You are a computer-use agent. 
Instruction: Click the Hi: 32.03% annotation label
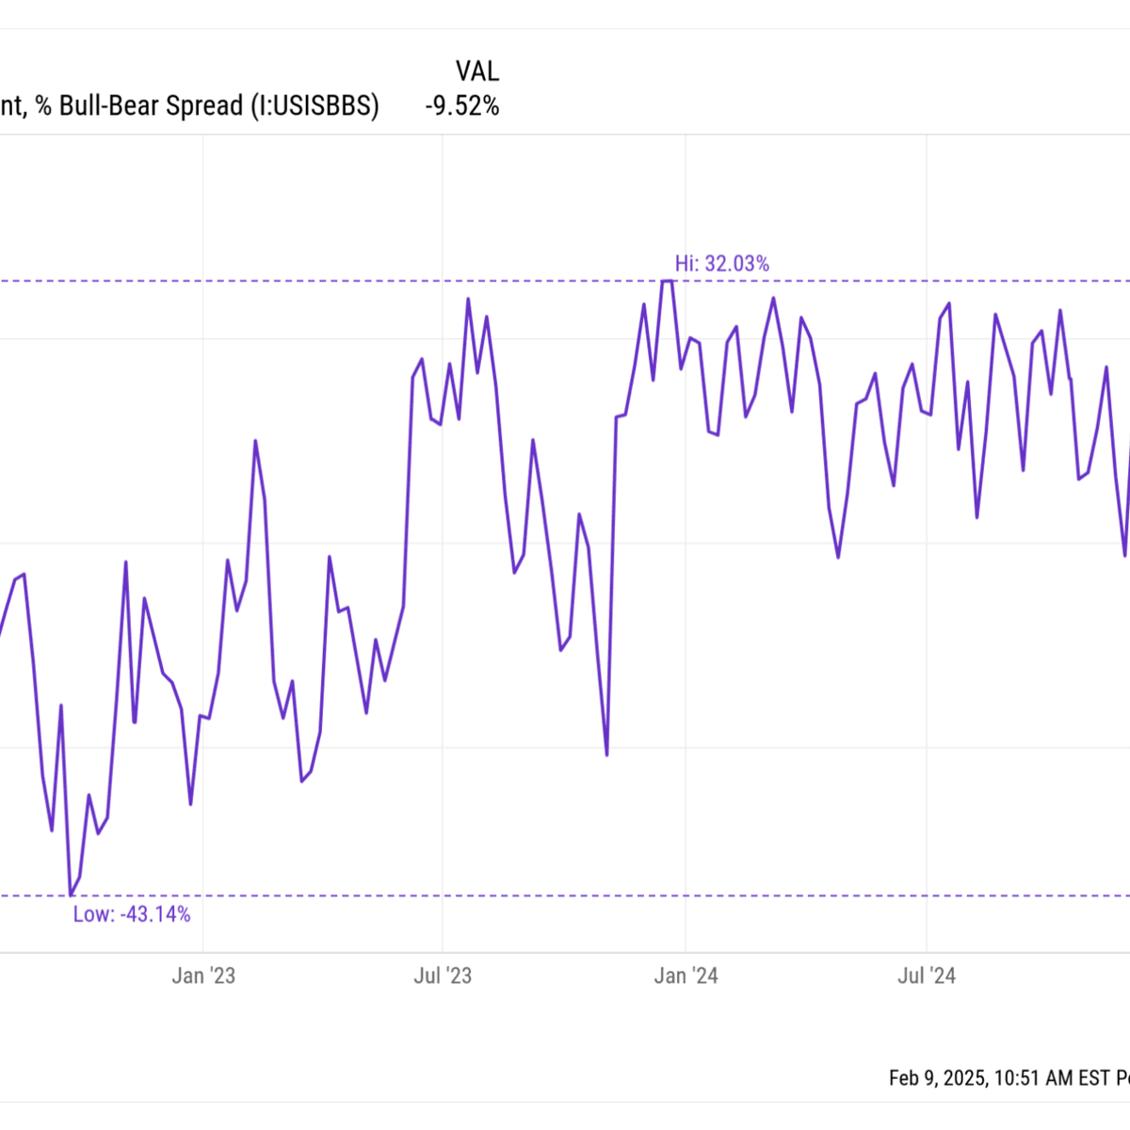tap(721, 264)
